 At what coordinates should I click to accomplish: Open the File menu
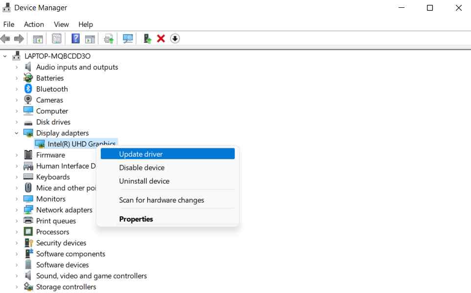tap(9, 24)
